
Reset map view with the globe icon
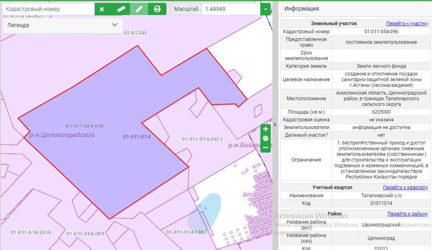coord(266,138)
